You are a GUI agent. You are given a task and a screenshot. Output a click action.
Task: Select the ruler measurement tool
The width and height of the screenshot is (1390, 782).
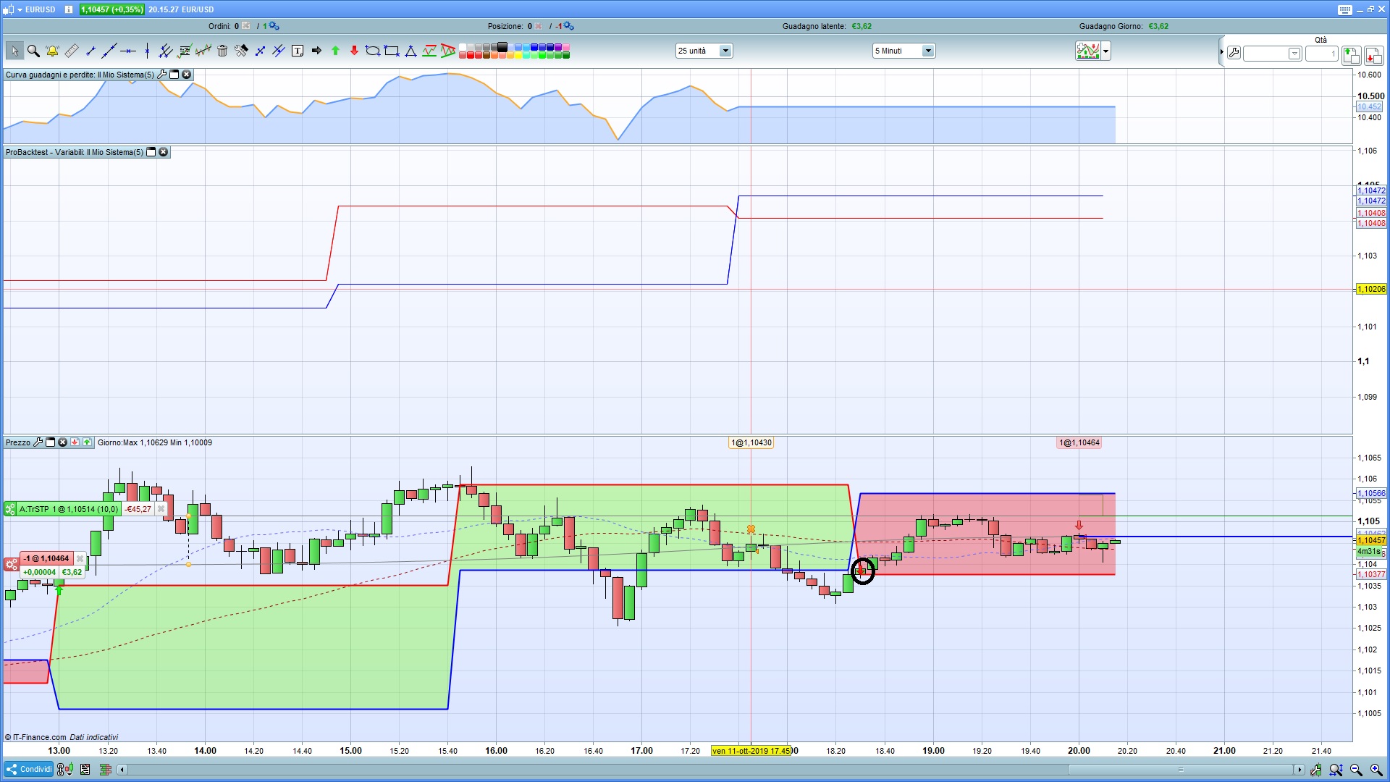[x=71, y=51]
